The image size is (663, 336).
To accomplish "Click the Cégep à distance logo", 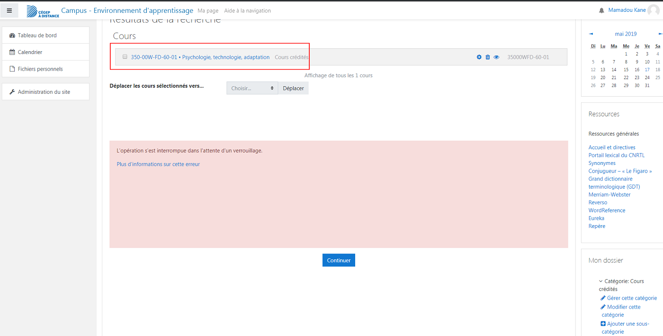I will 43,11.
